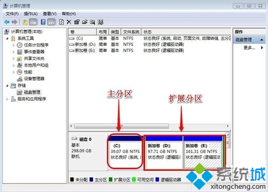Select the (D:) 97.71 GB partition block
Image resolution: width=268 pixels, height=192 pixels.
click(164, 151)
